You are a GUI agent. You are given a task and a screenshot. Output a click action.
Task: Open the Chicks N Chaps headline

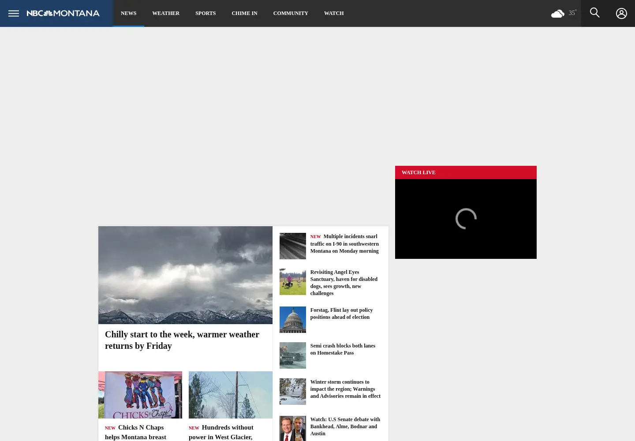point(136,432)
